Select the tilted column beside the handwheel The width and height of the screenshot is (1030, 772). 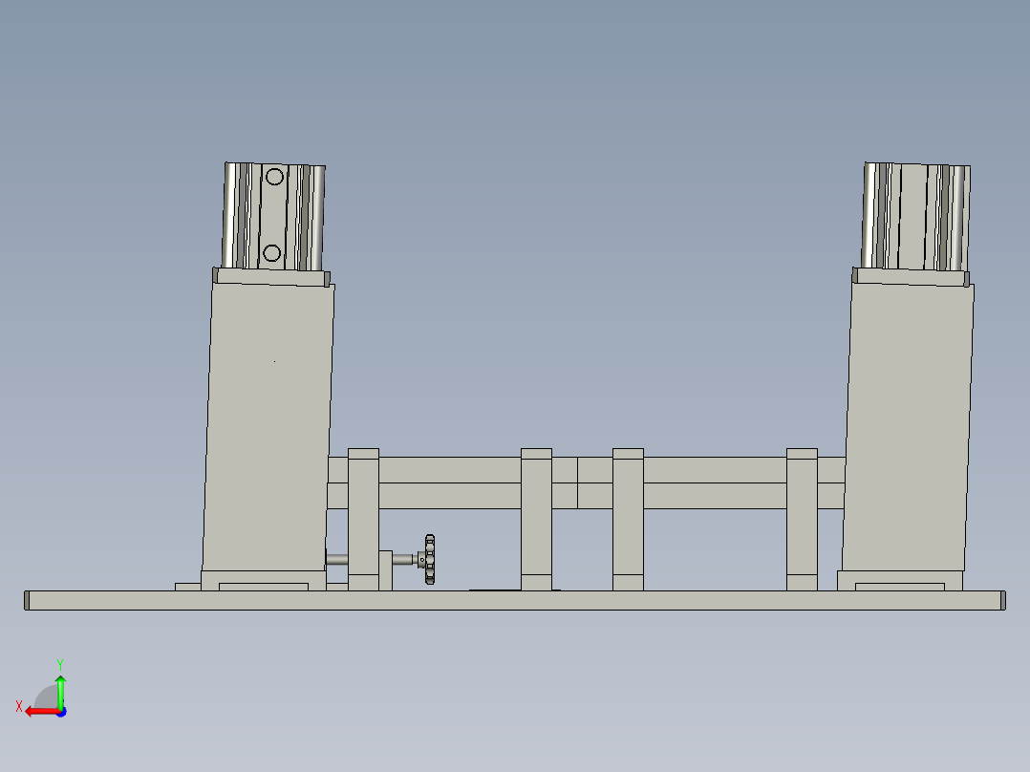point(268,427)
